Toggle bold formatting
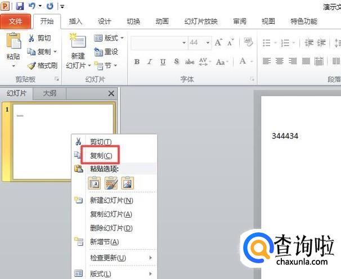 137,62
